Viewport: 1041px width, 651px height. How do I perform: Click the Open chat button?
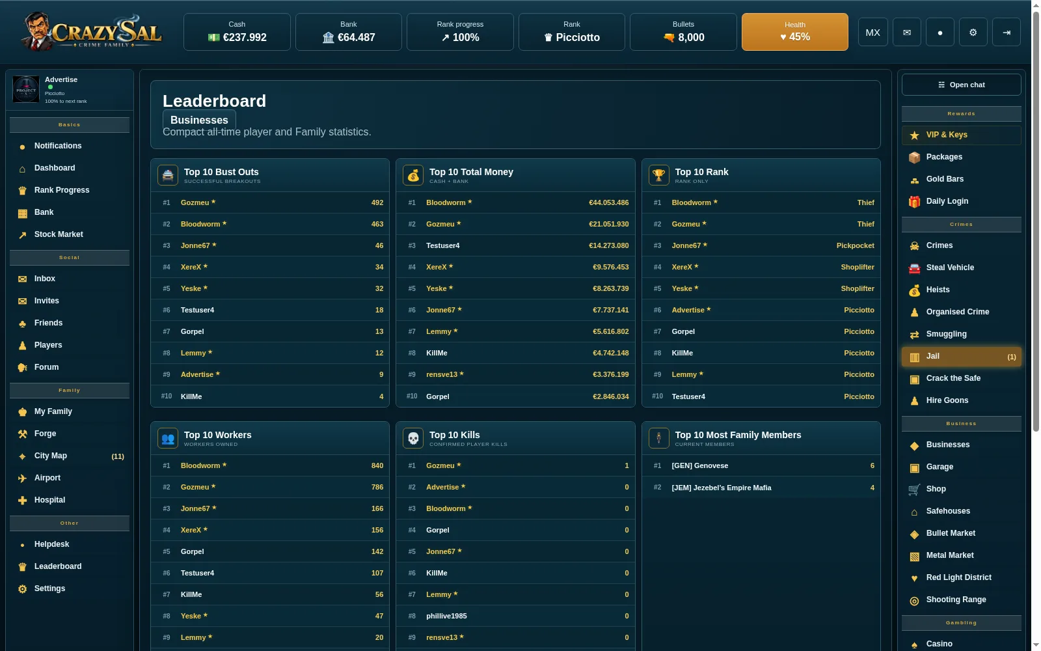pos(961,85)
